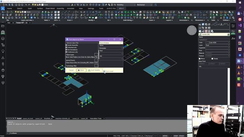Viewport: 244px width, 137px height.
Task: Open the Color dropdown in properties
Action: point(229,43)
